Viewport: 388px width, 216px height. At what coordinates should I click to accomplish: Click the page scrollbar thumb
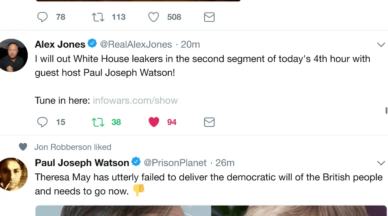click(x=386, y=110)
